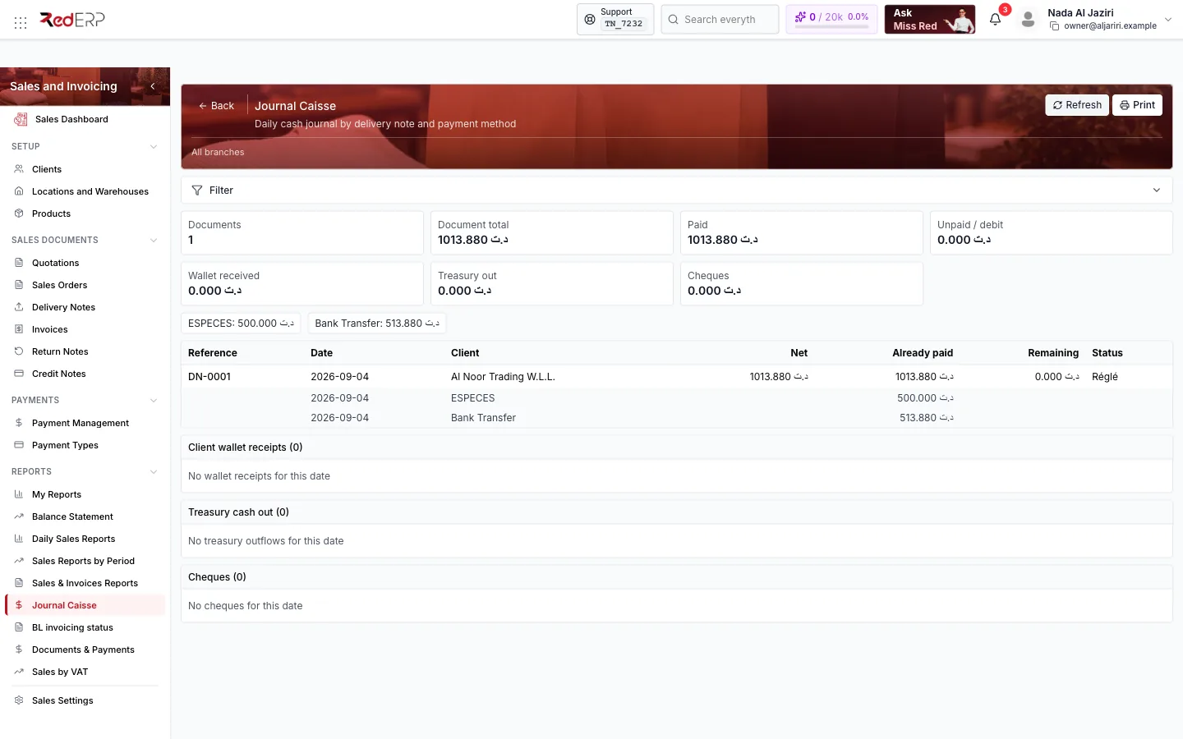Click the Treasury cash out (0) heading
This screenshot has width=1183, height=739.
238,512
